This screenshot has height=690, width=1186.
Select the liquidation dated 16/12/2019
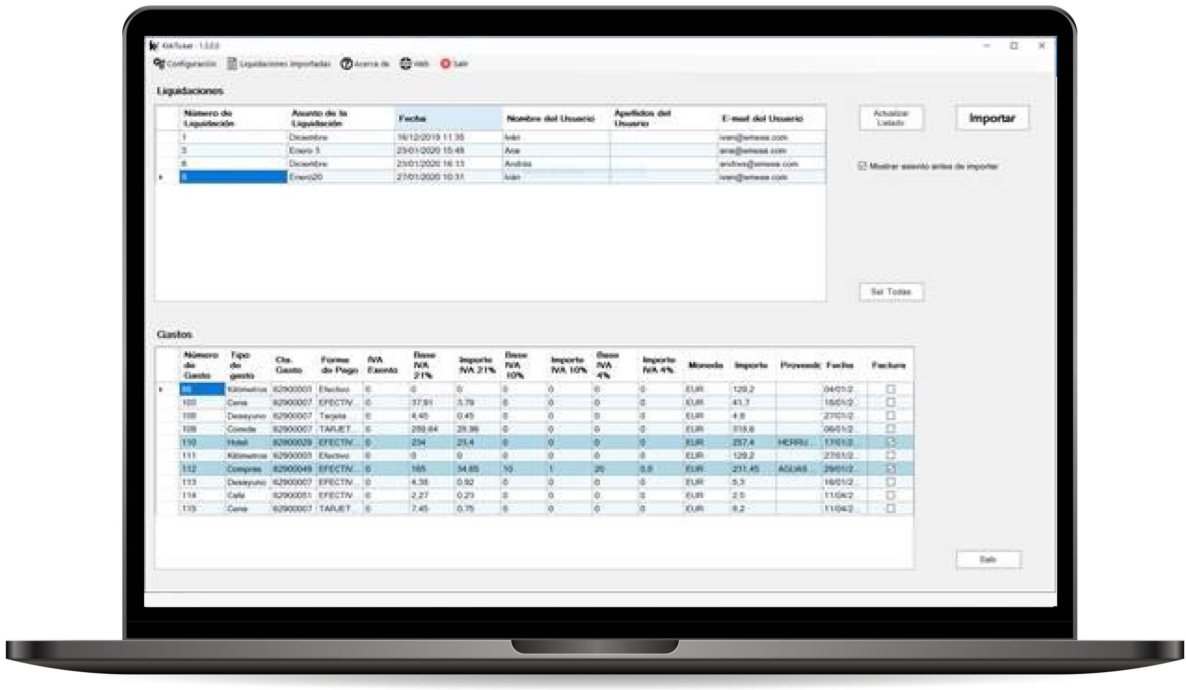491,137
